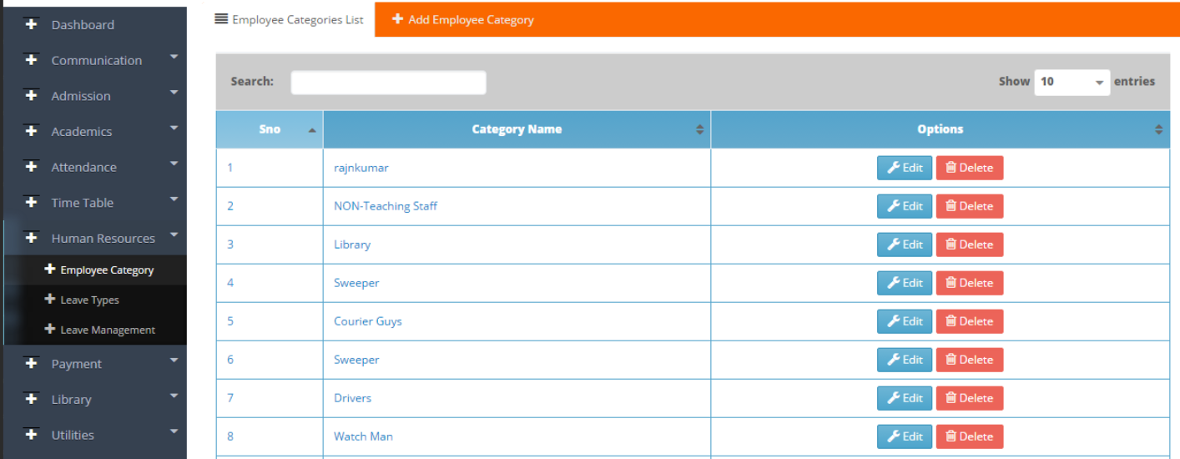Image resolution: width=1180 pixels, height=459 pixels.
Task: Click the plus icon beside Attendance
Action: 32,166
